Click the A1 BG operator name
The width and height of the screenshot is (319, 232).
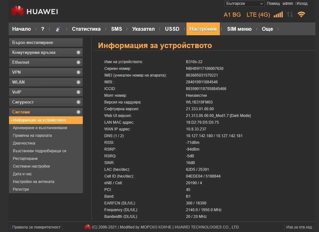[x=232, y=15]
